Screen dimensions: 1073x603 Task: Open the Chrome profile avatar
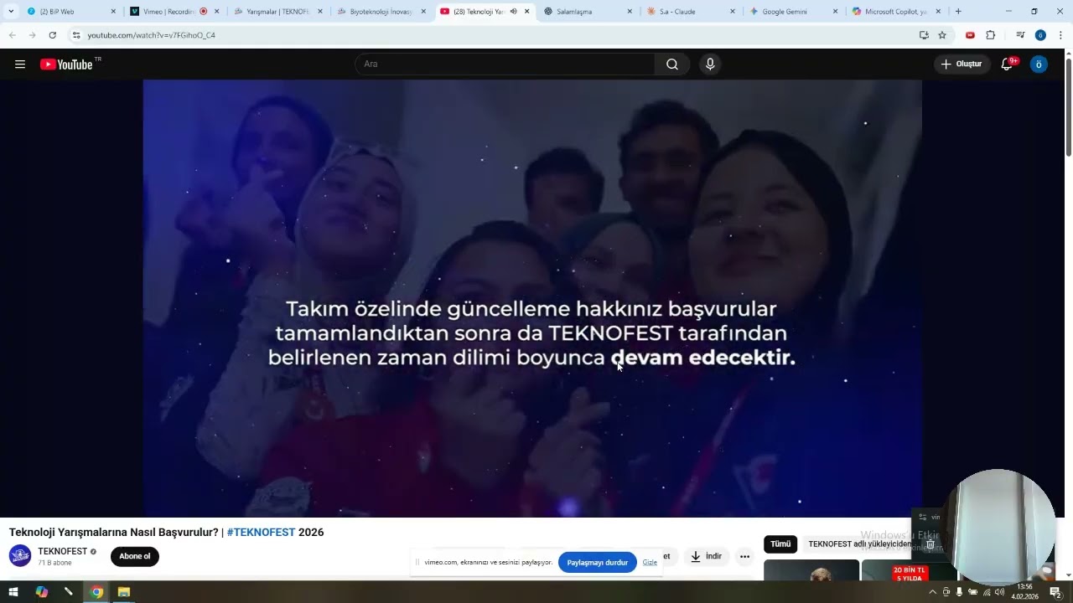1040,35
